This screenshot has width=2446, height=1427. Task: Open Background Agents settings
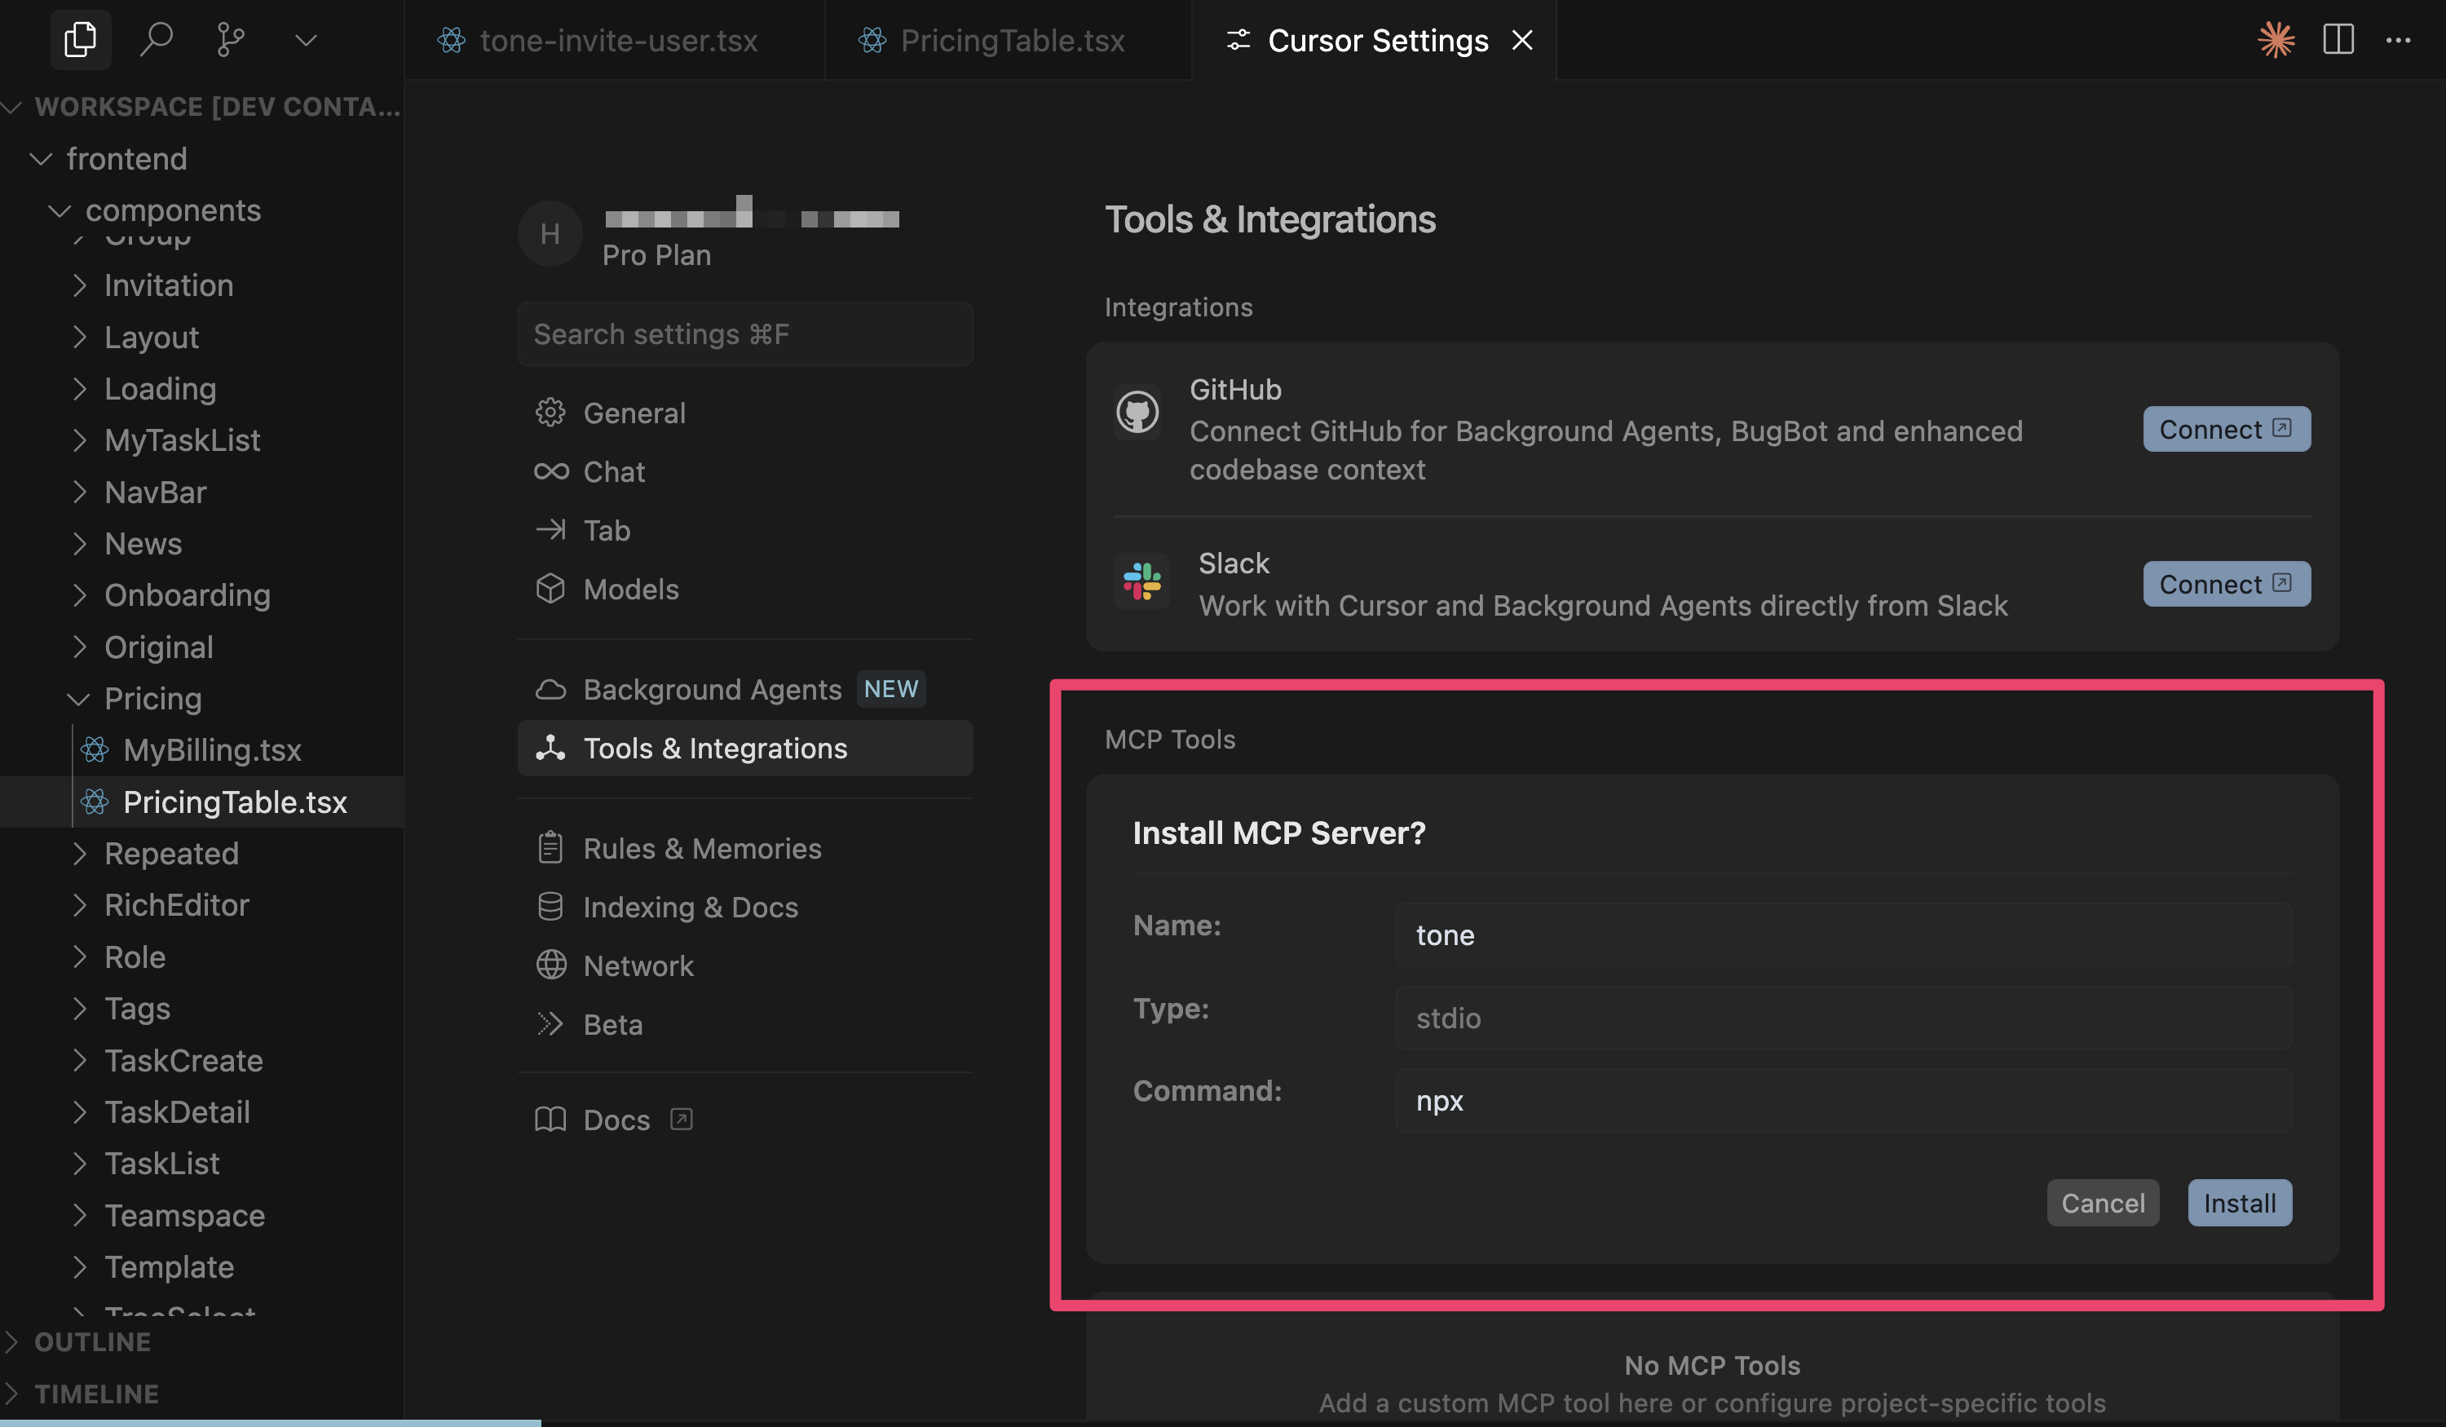coord(744,689)
